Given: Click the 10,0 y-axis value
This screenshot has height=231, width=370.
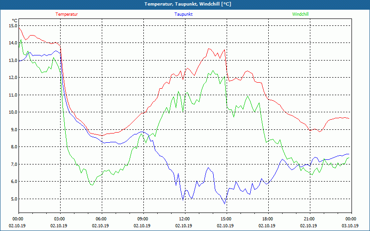Looking at the screenshot, I should click(x=13, y=112).
